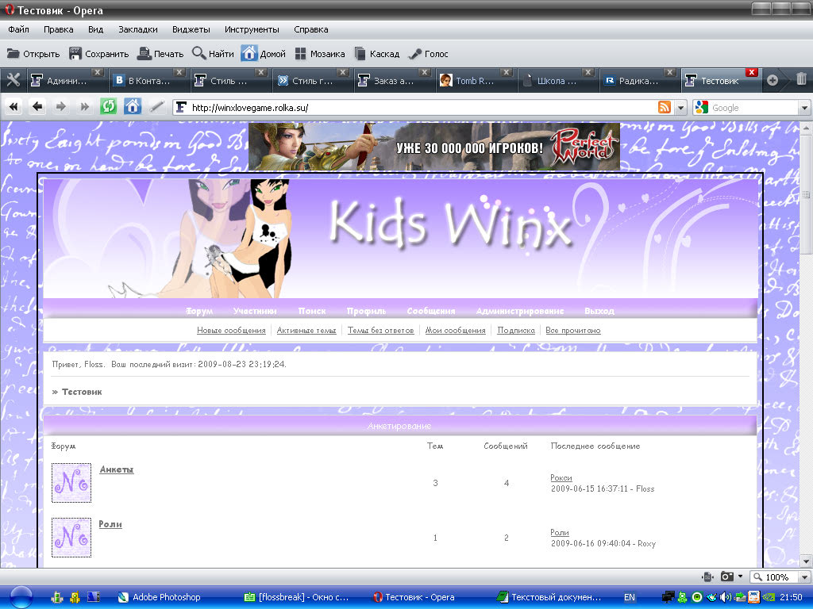This screenshot has width=813, height=609.
Task: Open the Google search engine dropdown
Action: [x=804, y=108]
